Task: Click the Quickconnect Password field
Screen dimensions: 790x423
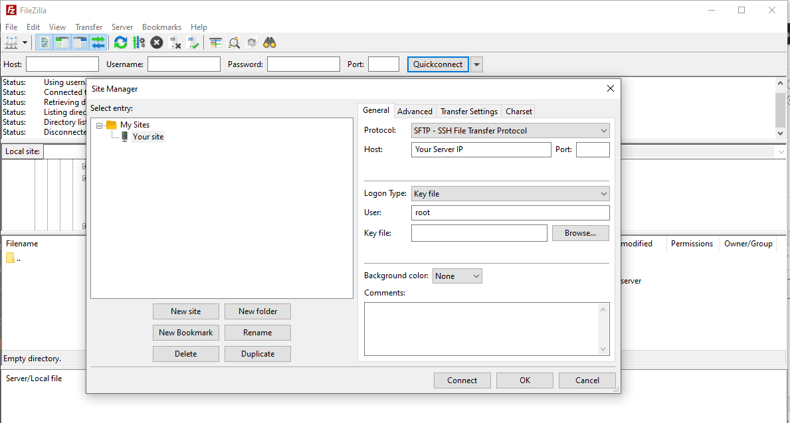Action: 303,64
